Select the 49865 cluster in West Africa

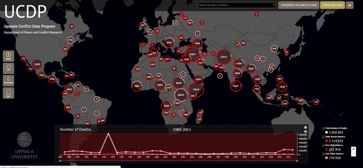(x=137, y=86)
